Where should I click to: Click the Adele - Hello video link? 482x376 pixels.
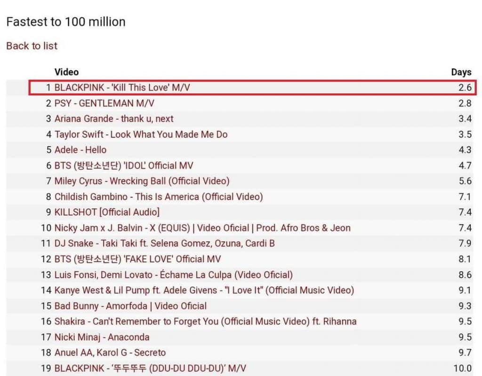click(x=80, y=150)
